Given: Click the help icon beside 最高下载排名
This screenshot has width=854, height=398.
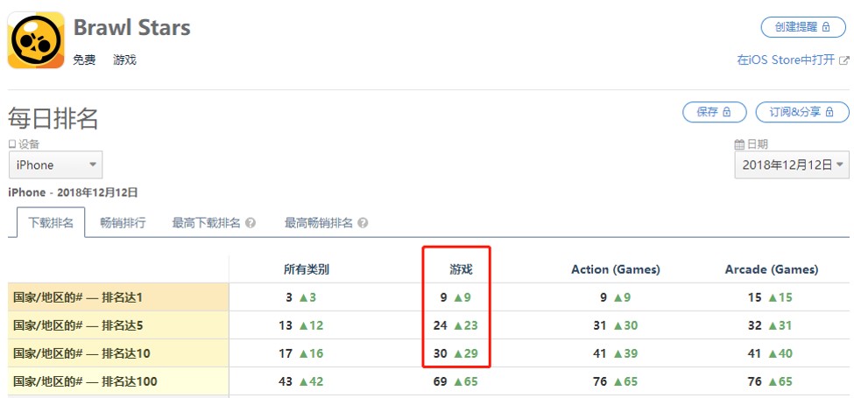Looking at the screenshot, I should coord(251,223).
